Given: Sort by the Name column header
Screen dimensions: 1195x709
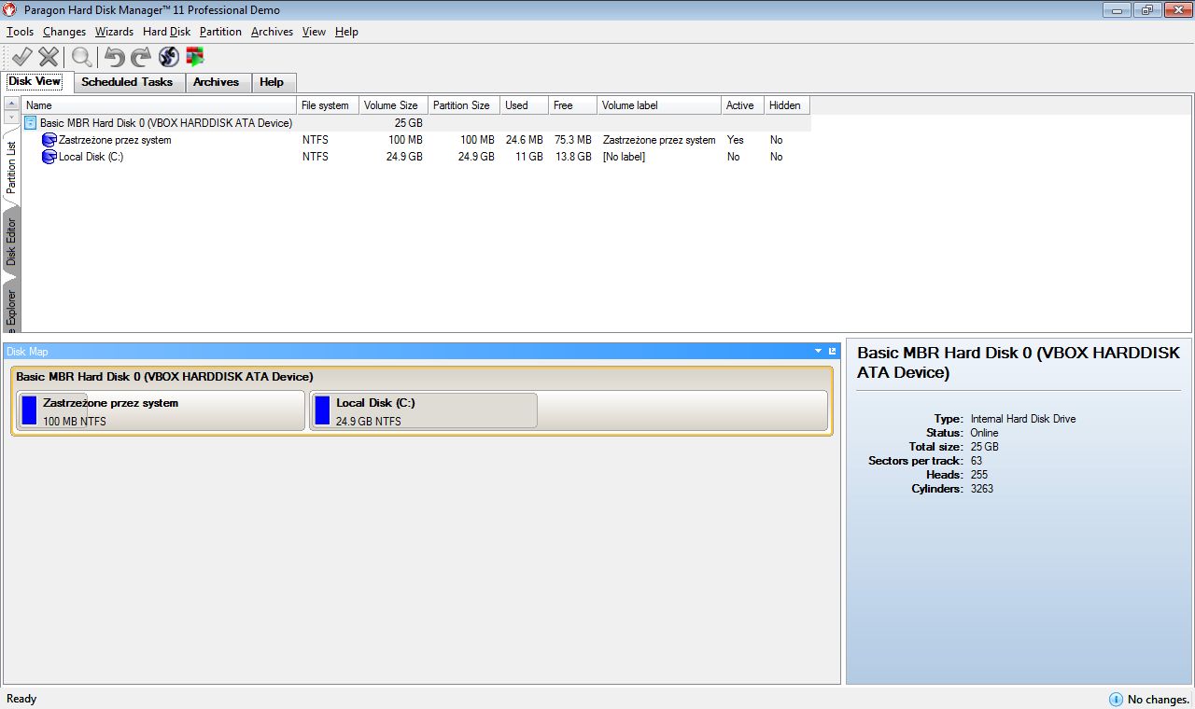Looking at the screenshot, I should coord(159,105).
